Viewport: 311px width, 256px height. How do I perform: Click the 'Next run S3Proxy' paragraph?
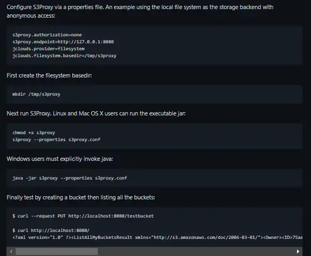click(96, 113)
